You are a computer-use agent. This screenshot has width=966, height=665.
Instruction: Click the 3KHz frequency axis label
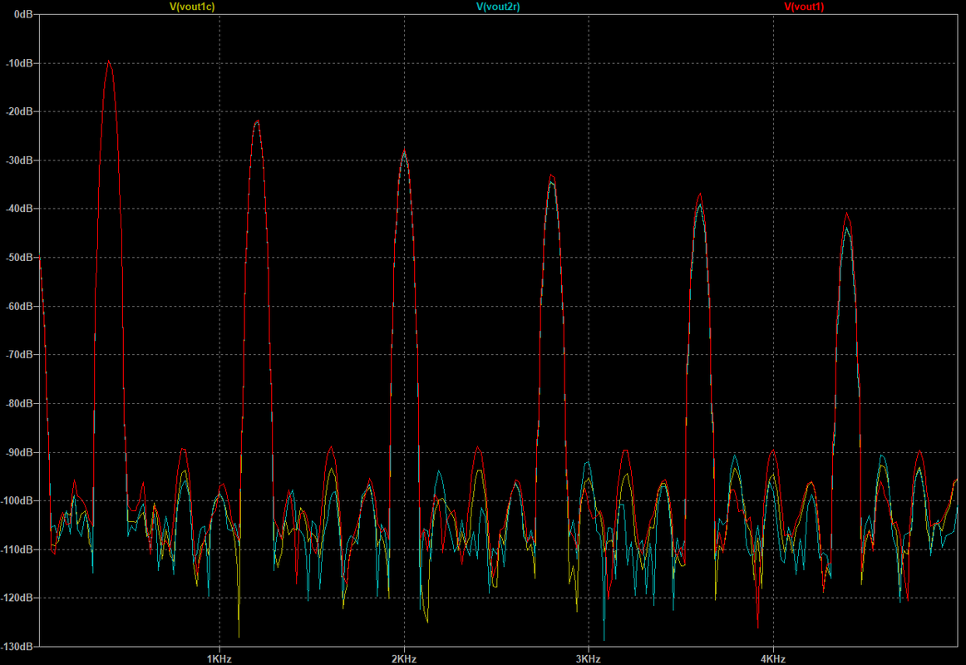point(589,659)
